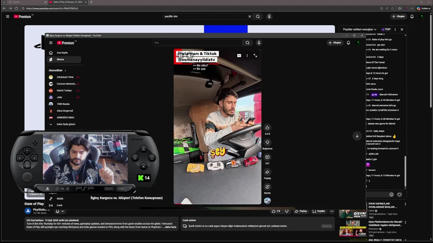Go to next Short with down arrow

pyautogui.click(x=357, y=136)
